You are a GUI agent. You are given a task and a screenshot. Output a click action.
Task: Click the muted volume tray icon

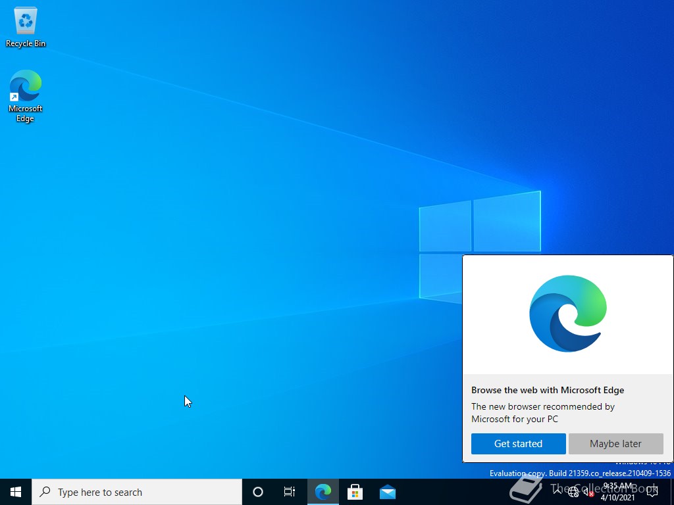pos(588,492)
